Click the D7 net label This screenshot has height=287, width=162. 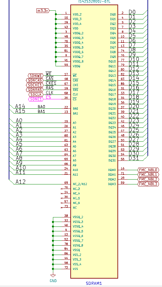132,45
